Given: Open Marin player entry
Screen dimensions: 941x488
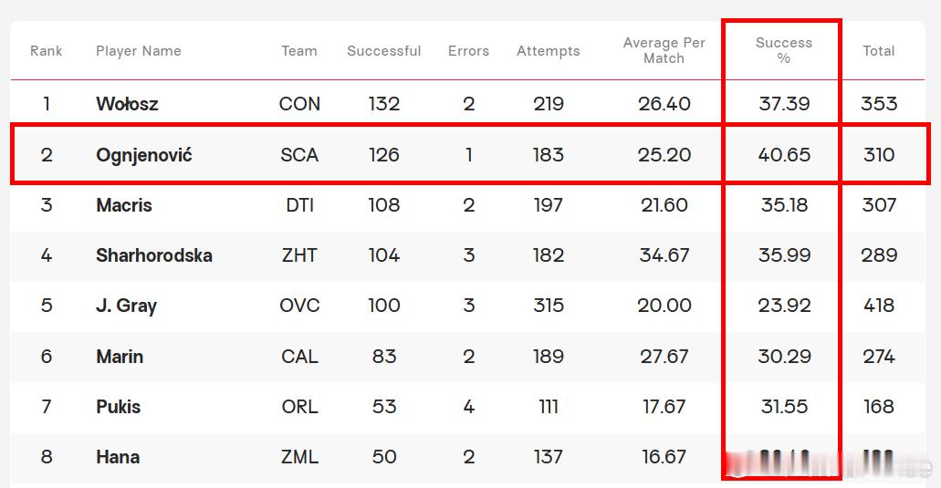Looking at the screenshot, I should click(x=120, y=357).
